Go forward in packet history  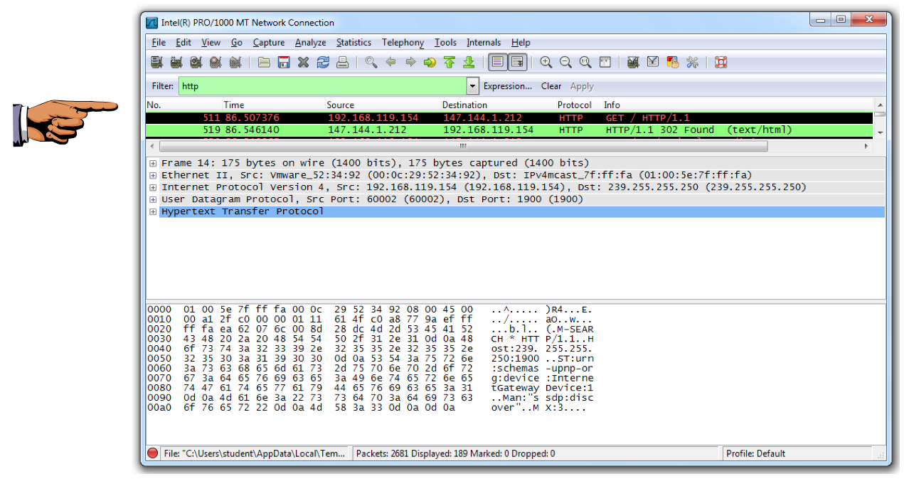[410, 63]
